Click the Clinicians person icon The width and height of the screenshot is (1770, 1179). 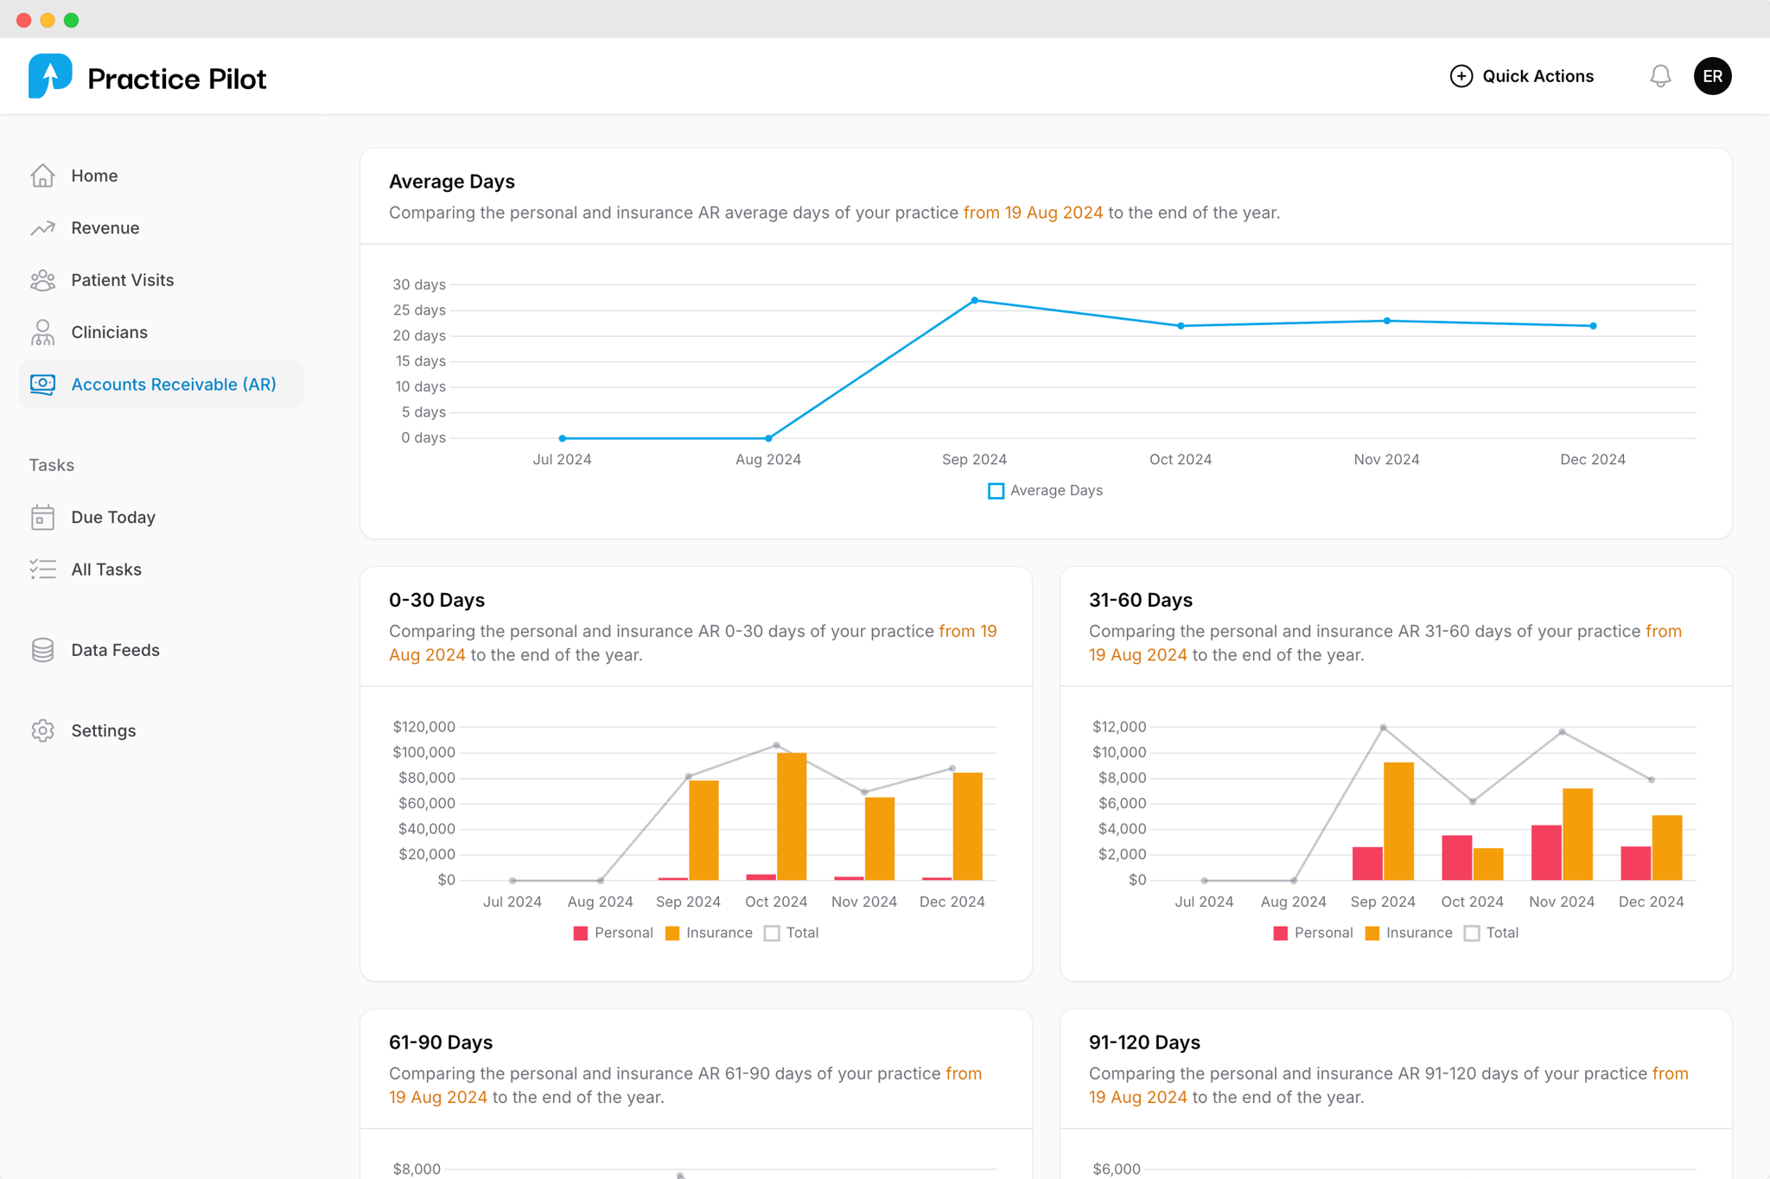tap(42, 332)
